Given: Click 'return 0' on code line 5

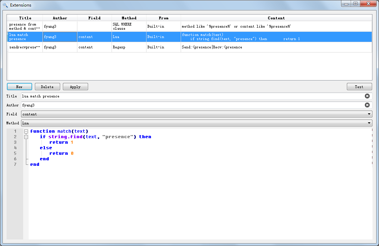Looking at the screenshot, I should tap(61, 153).
